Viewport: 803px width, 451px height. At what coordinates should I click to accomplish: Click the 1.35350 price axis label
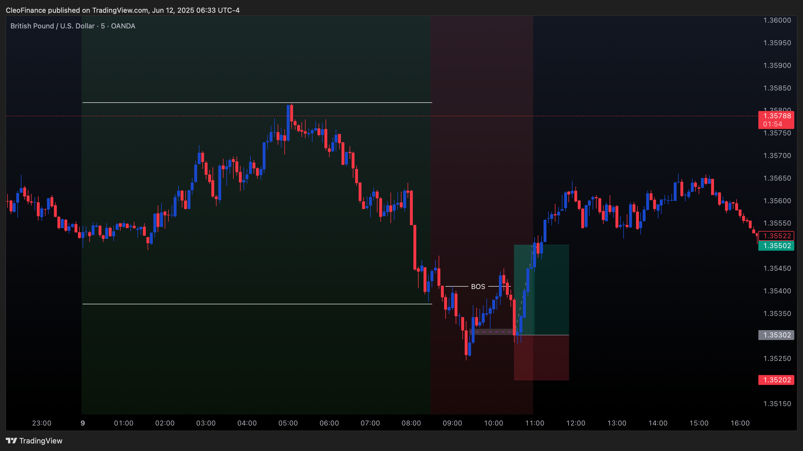coord(777,314)
